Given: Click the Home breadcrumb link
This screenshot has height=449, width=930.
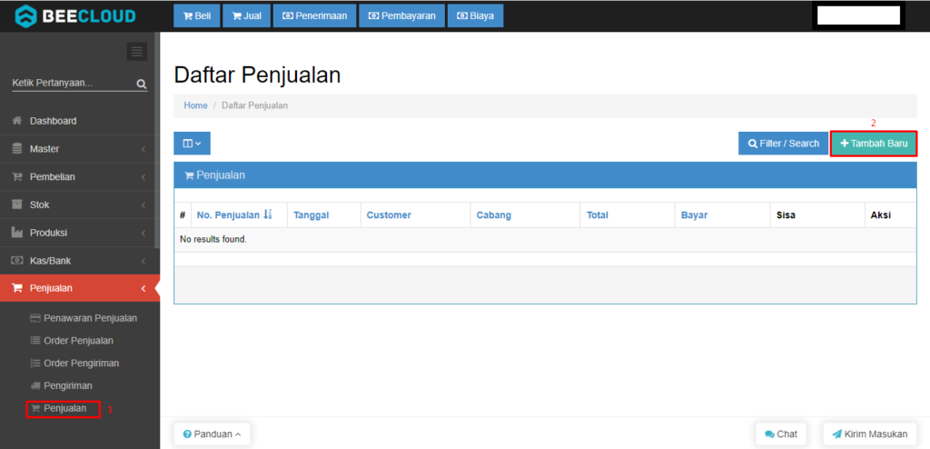Looking at the screenshot, I should 196,105.
